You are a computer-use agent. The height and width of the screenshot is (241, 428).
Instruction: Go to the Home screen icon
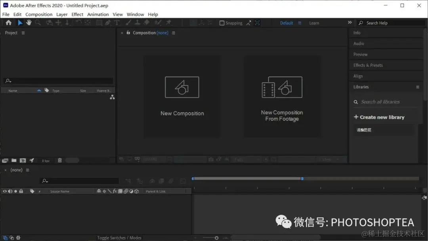pos(9,23)
